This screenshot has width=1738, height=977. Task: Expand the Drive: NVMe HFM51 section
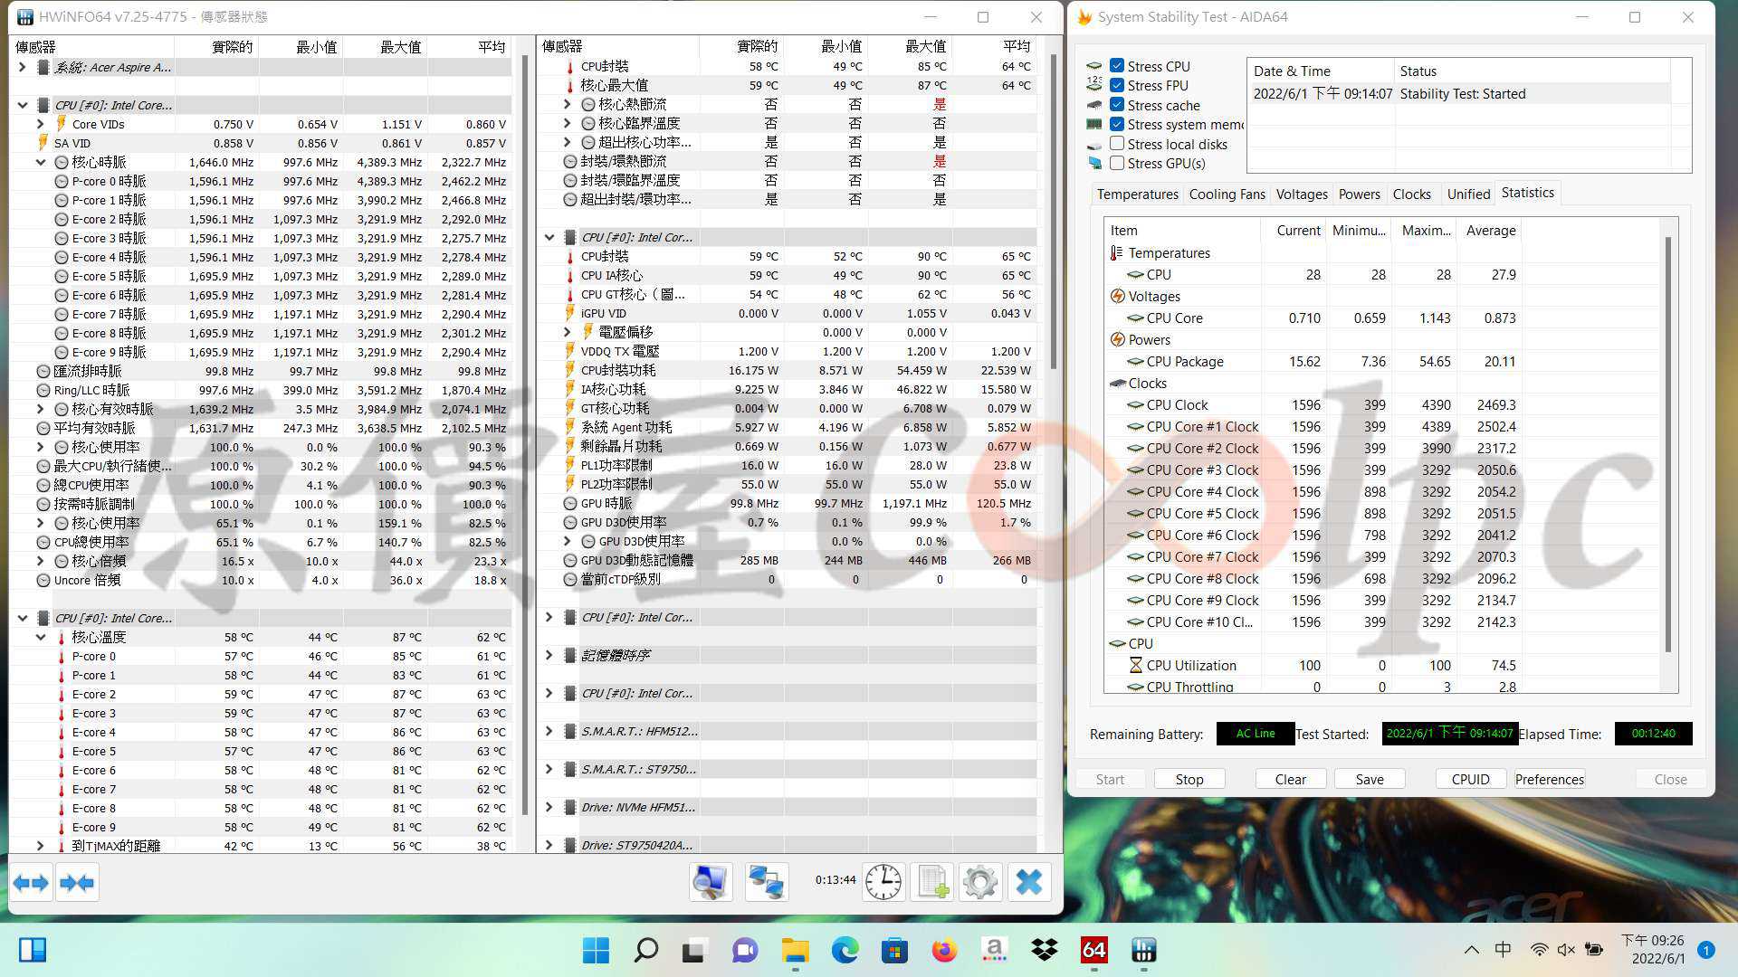pos(549,807)
